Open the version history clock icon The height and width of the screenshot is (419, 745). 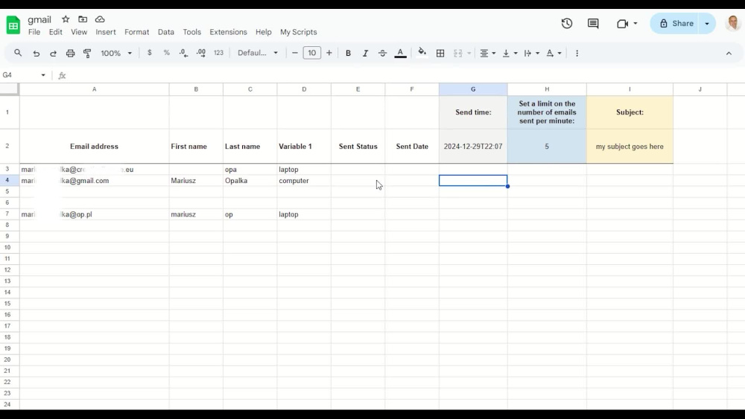tap(566, 23)
